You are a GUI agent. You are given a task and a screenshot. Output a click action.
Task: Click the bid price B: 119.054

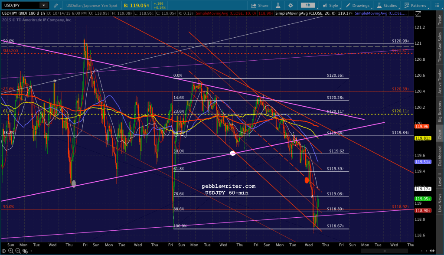pyautogui.click(x=137, y=5)
